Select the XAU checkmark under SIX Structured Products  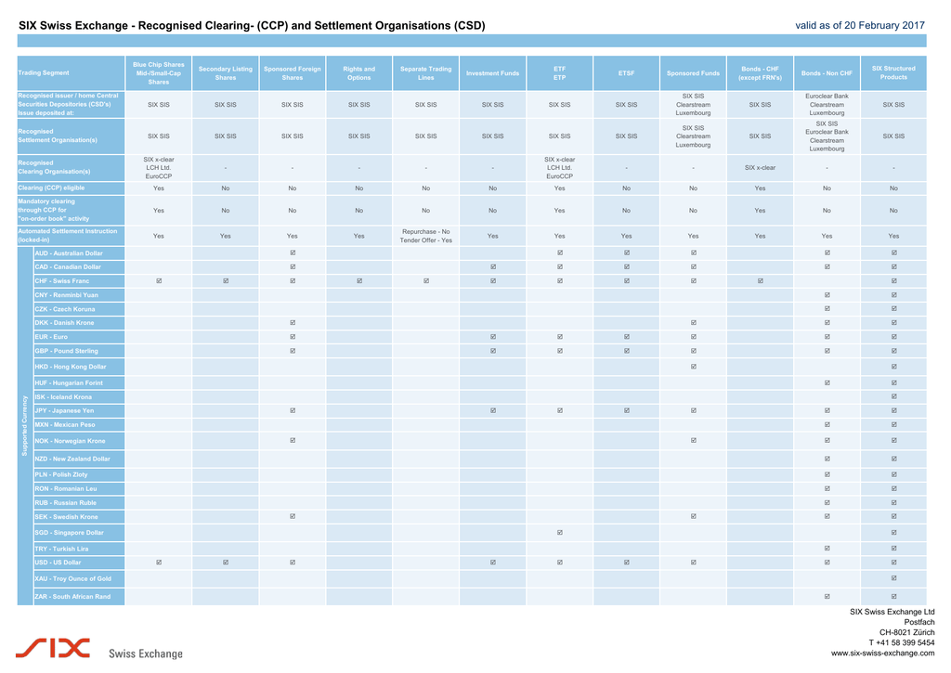tap(894, 577)
